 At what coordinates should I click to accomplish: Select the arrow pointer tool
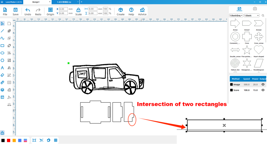tap(2, 23)
